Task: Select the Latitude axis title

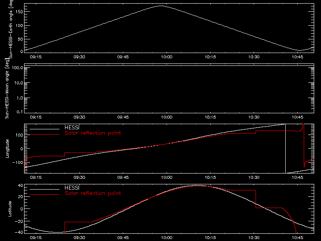Action: pos(10,209)
